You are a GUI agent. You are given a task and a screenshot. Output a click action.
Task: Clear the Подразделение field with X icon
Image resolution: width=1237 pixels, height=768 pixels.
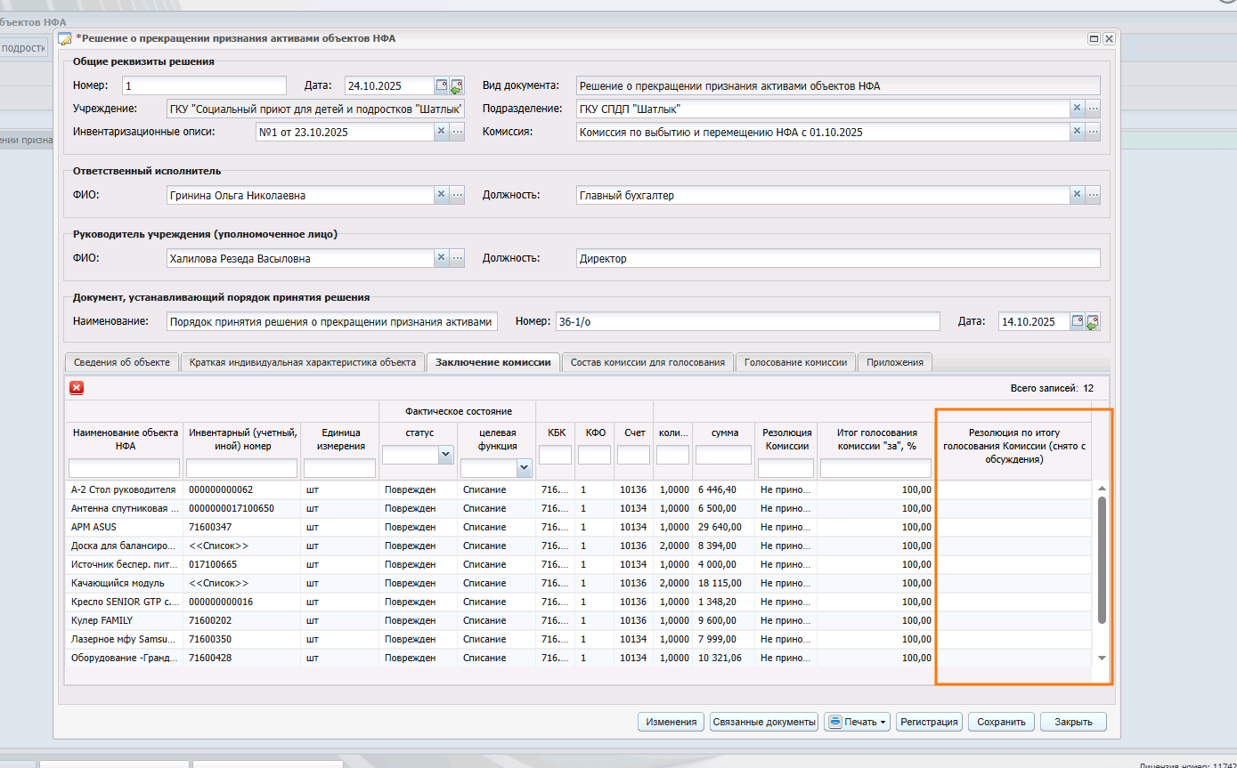[x=1077, y=109]
